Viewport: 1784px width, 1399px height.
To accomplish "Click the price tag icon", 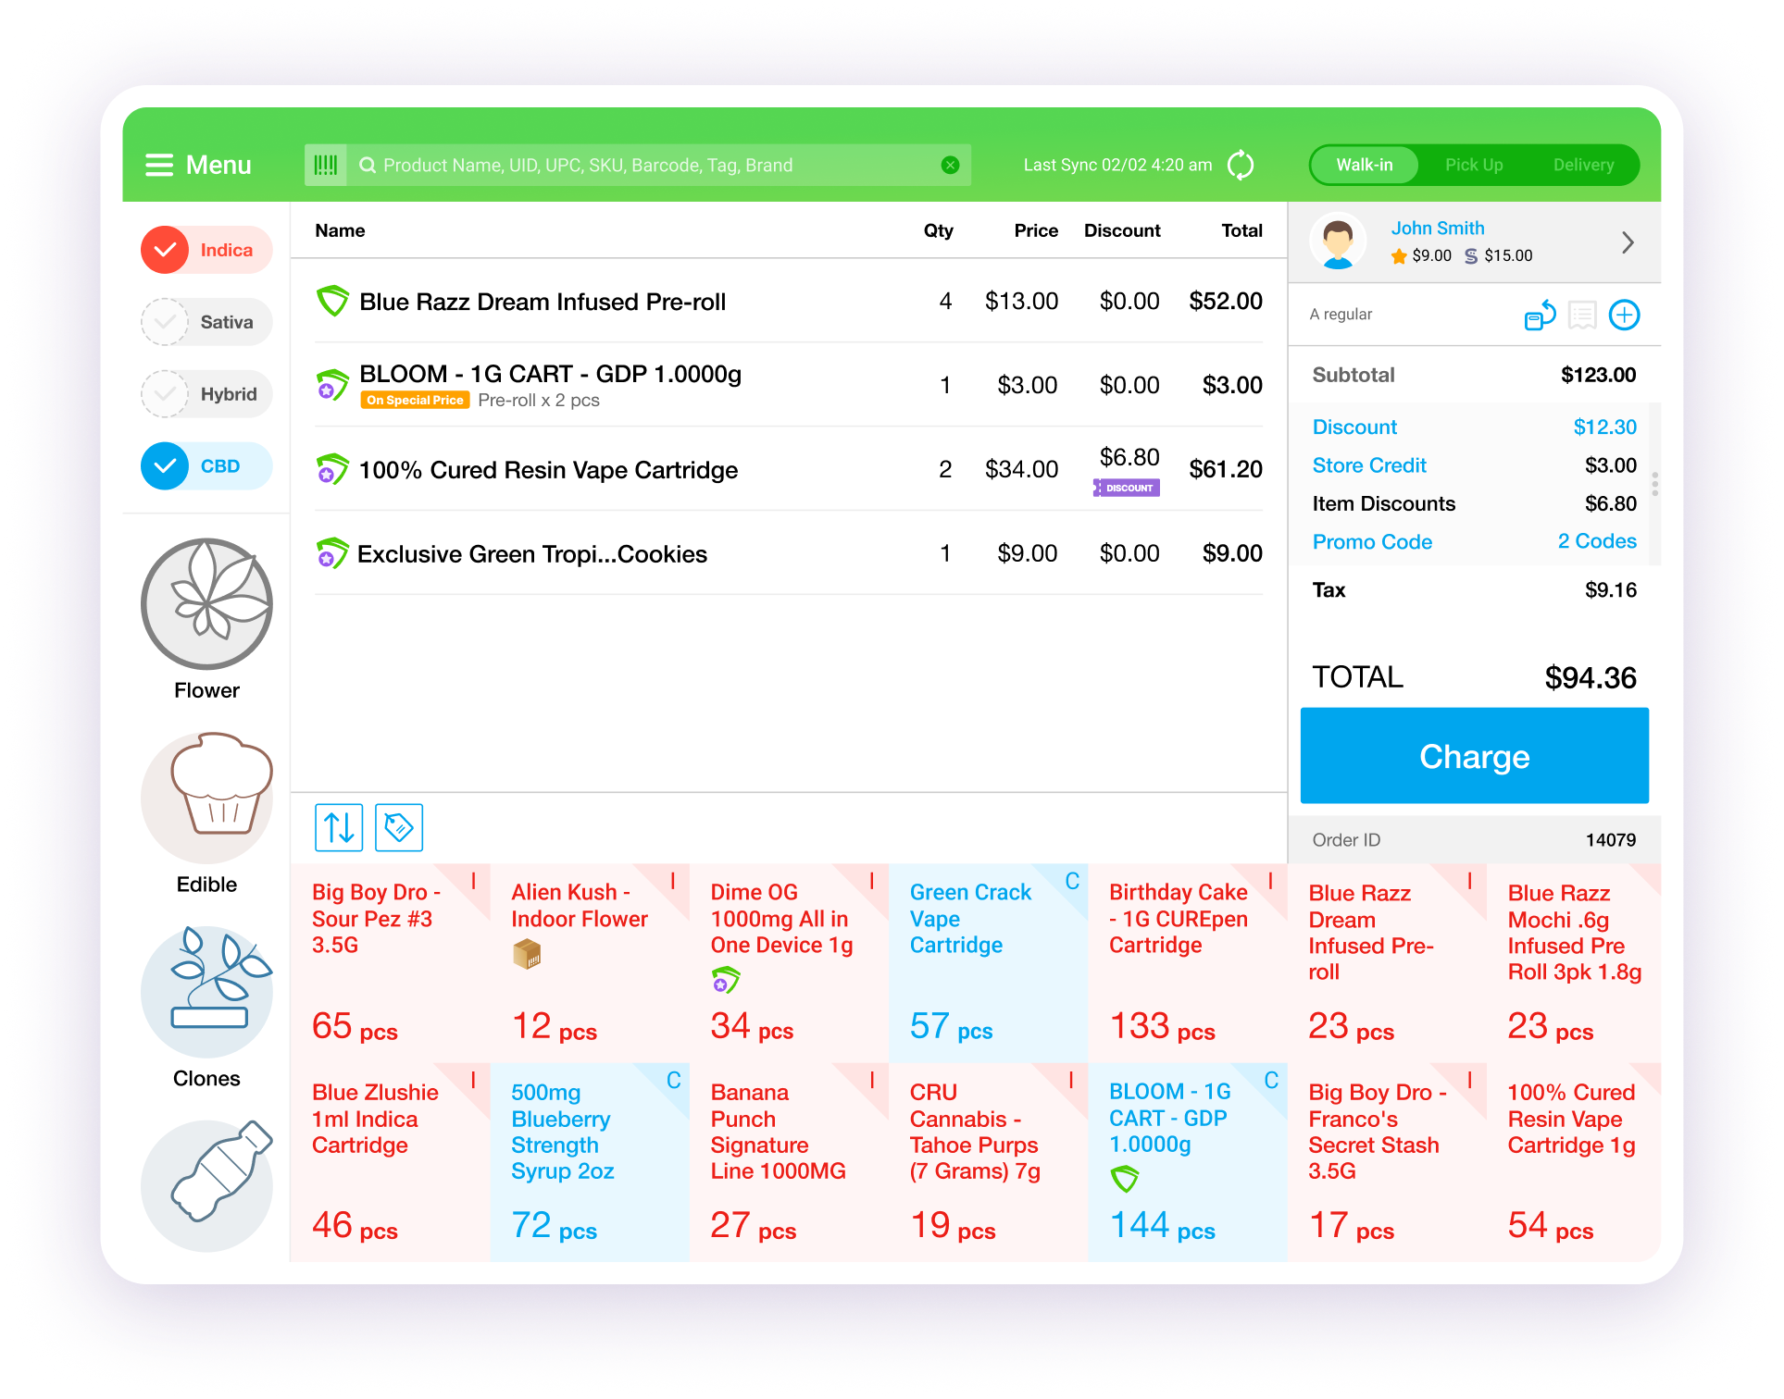I will click(x=399, y=827).
